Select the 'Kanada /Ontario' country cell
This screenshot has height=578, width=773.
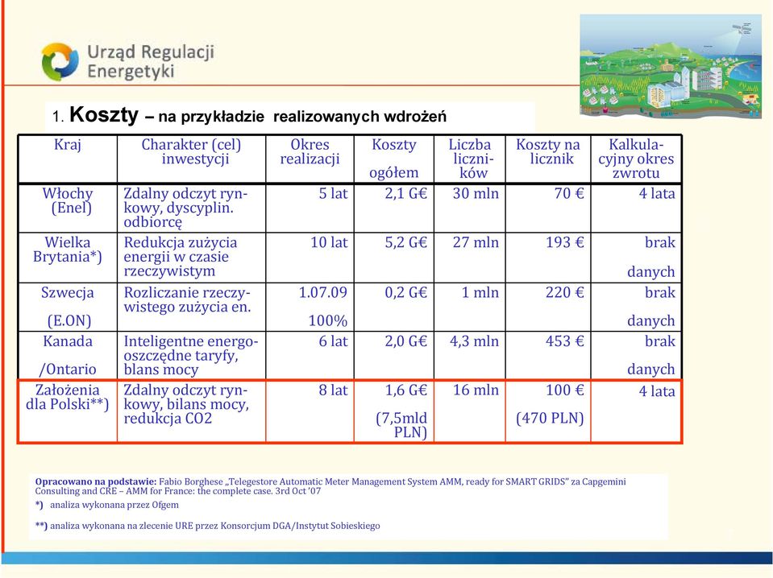click(68, 355)
